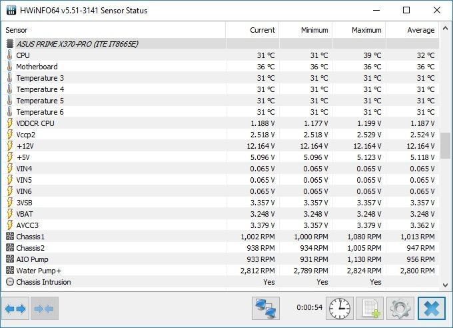Viewport: 453px width, 328px height.
Task: Click the VBAT minimum value 3.248 V
Action: tap(316, 214)
